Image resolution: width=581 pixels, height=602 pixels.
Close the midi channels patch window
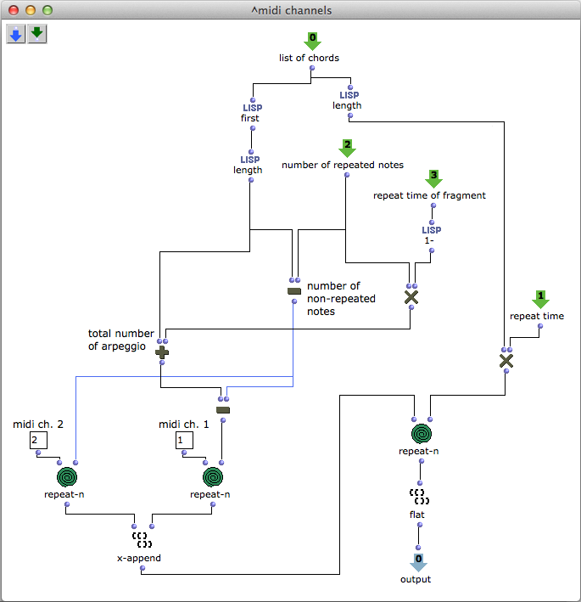(13, 10)
